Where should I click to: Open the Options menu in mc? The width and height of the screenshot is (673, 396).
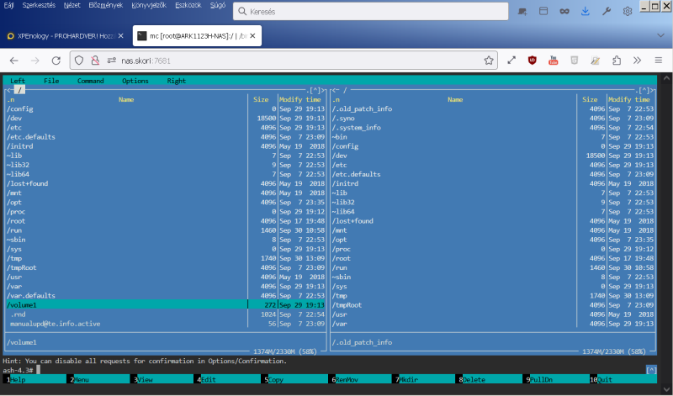point(135,81)
